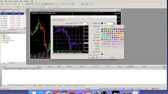Click the Market Watch scrollbar down arrow
Screen dimensions: 168x94
[25, 28]
